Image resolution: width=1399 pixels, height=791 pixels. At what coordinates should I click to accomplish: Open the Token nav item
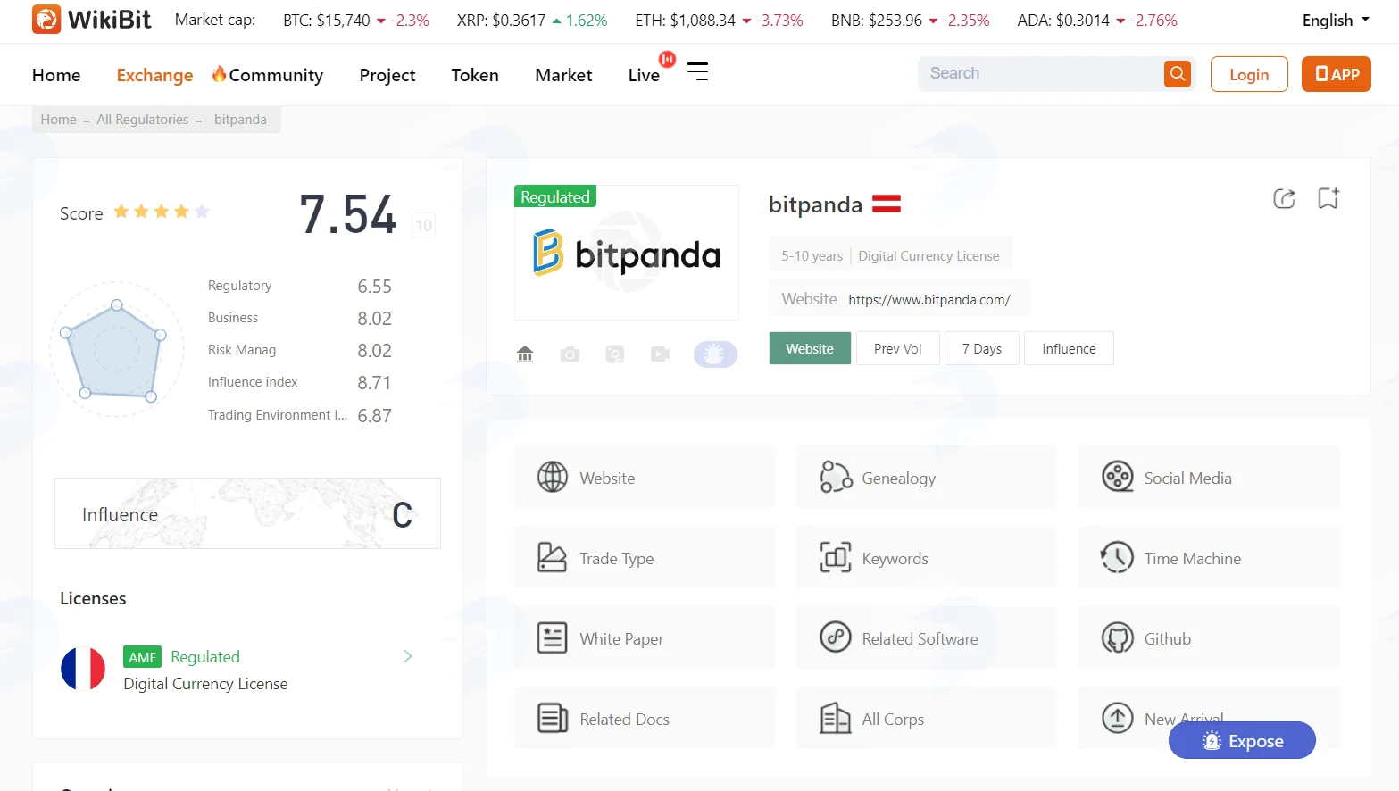click(475, 75)
